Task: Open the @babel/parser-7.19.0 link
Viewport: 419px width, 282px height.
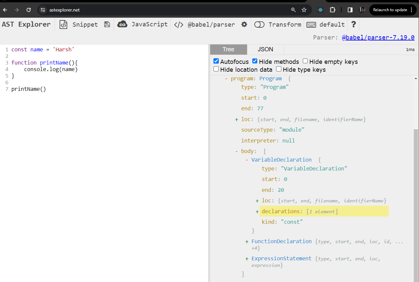Action: click(x=378, y=37)
